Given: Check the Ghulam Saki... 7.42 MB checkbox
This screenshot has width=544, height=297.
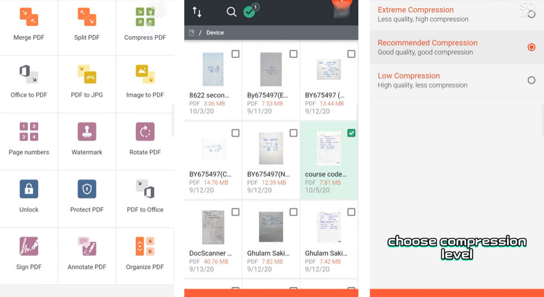Looking at the screenshot, I should (x=351, y=212).
